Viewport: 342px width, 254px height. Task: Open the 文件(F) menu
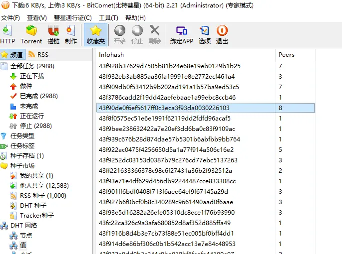10,17
